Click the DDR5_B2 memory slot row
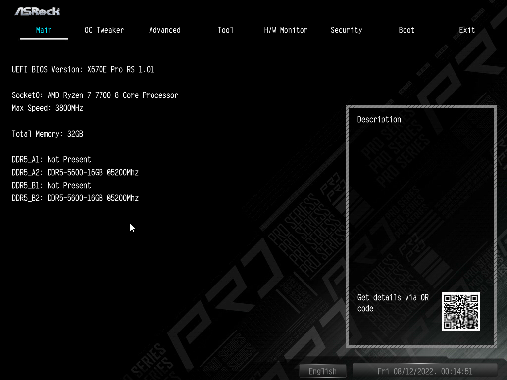The image size is (507, 380). pos(75,198)
